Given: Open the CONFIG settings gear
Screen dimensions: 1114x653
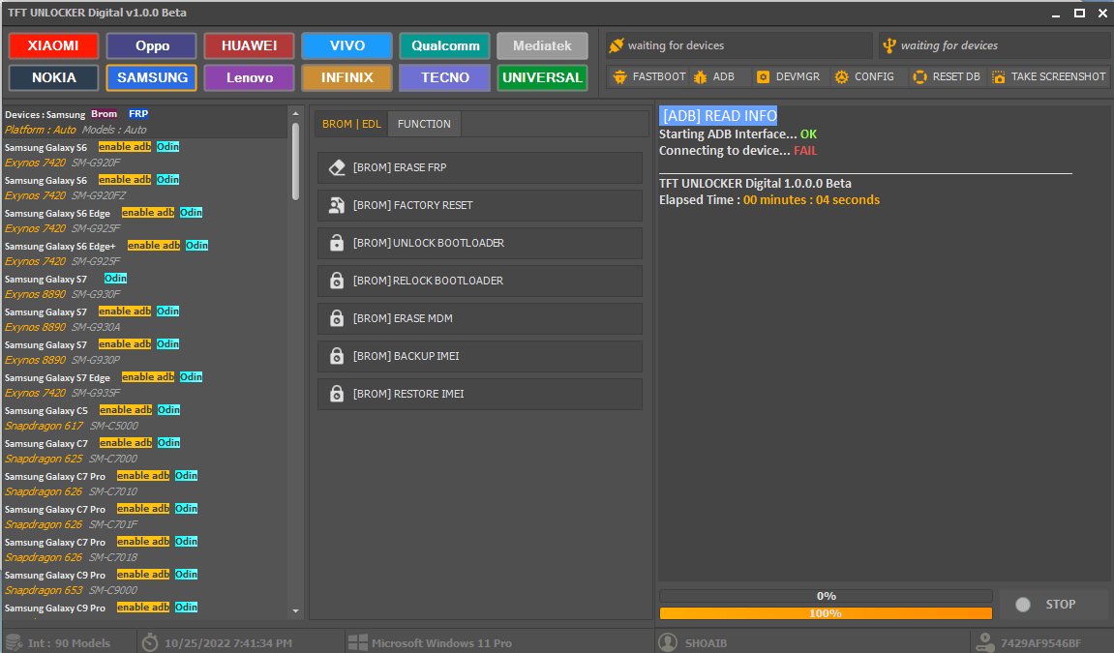Looking at the screenshot, I should (863, 76).
